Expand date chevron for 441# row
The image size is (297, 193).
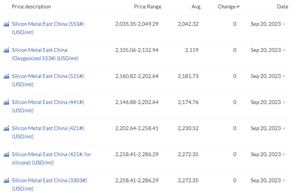click(284, 102)
